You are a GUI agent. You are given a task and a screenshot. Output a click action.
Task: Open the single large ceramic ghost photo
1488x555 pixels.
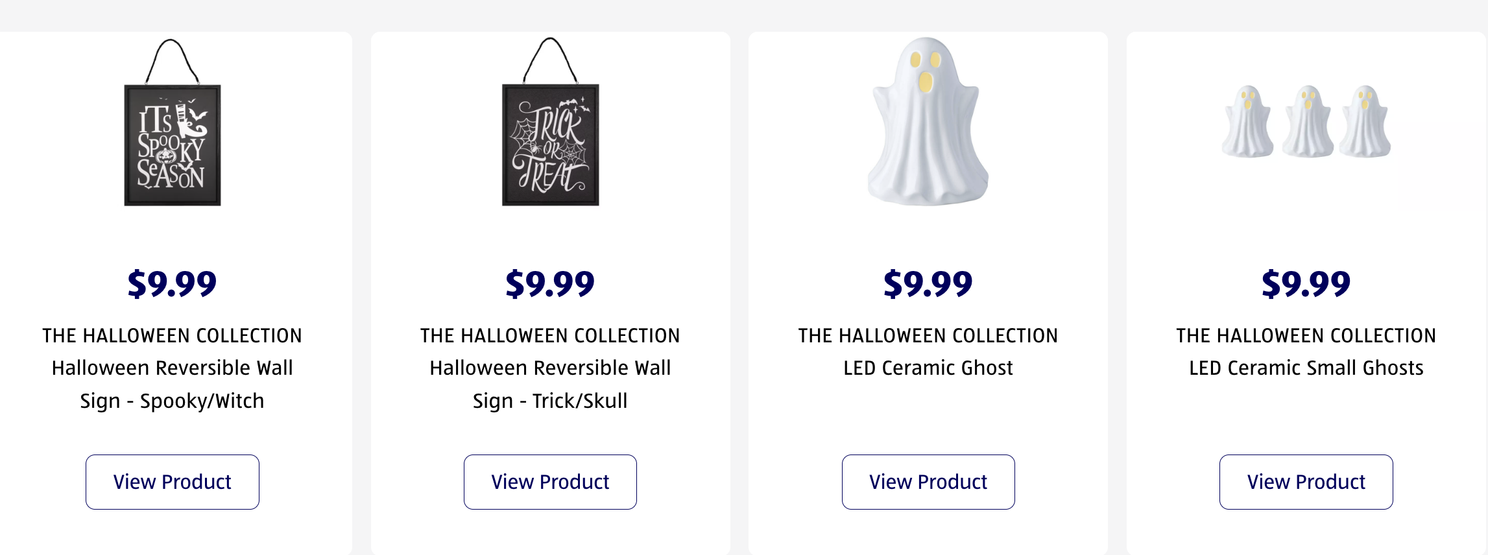[928, 123]
